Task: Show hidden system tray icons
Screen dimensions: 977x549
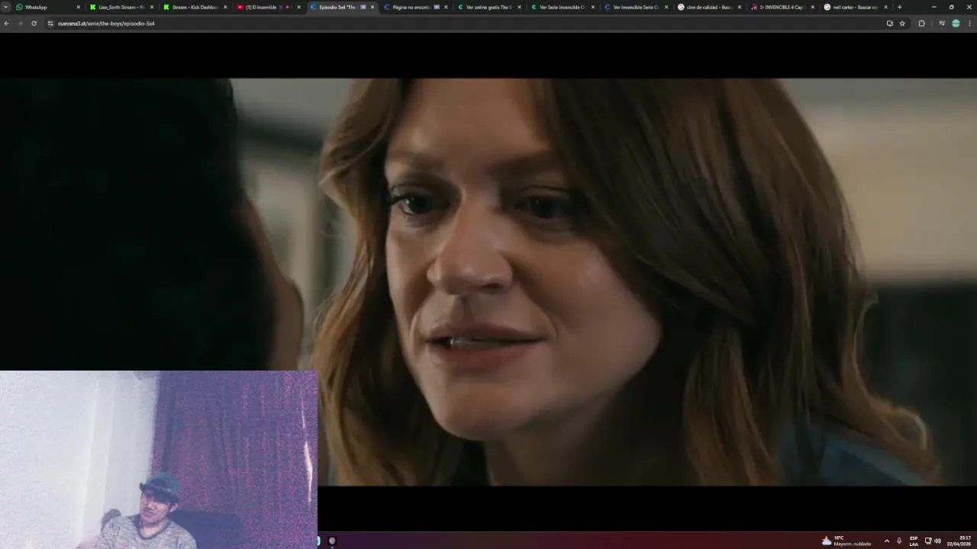Action: [x=886, y=541]
